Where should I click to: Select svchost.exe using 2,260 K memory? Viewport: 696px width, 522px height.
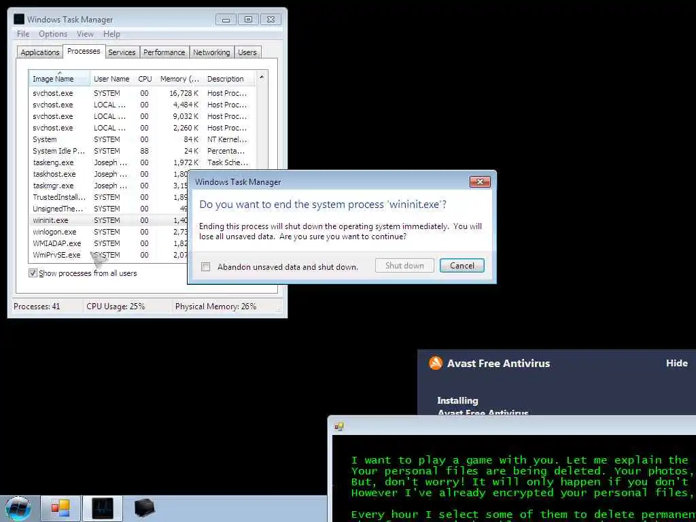coord(140,128)
